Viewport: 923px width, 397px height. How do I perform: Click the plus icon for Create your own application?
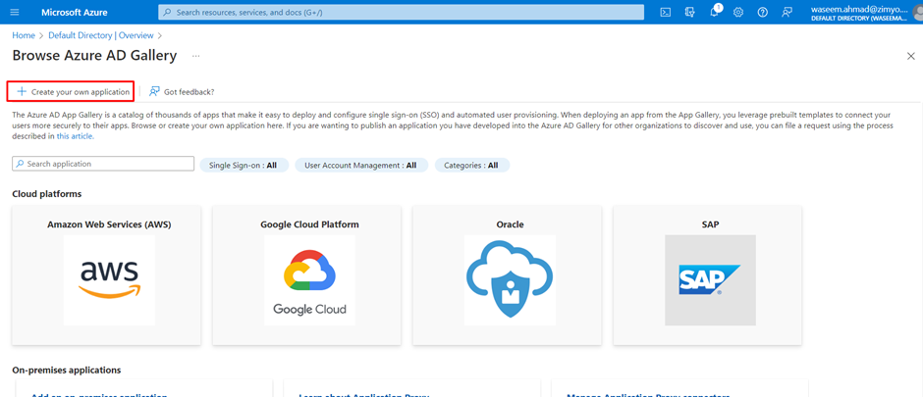[x=22, y=91]
